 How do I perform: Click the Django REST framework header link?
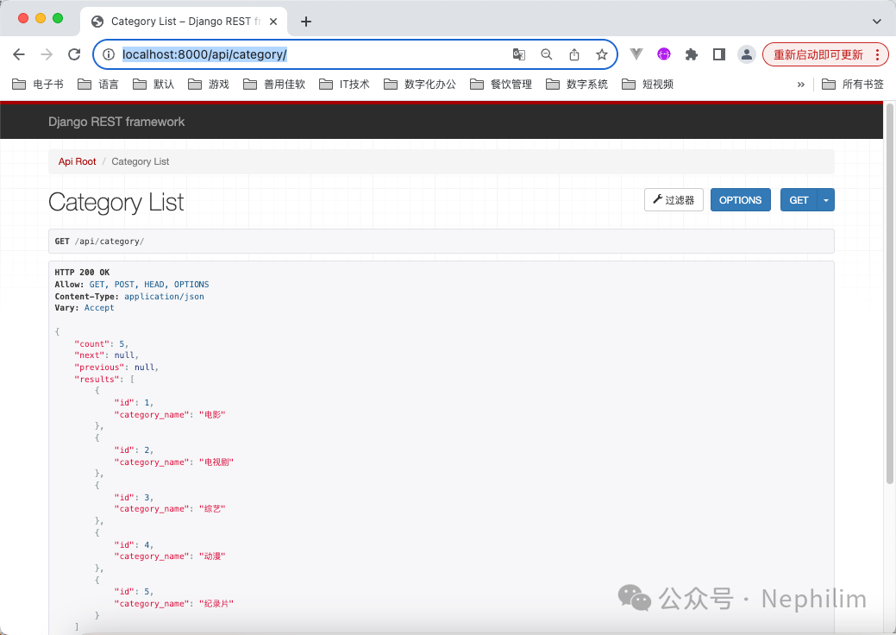pyautogui.click(x=116, y=122)
